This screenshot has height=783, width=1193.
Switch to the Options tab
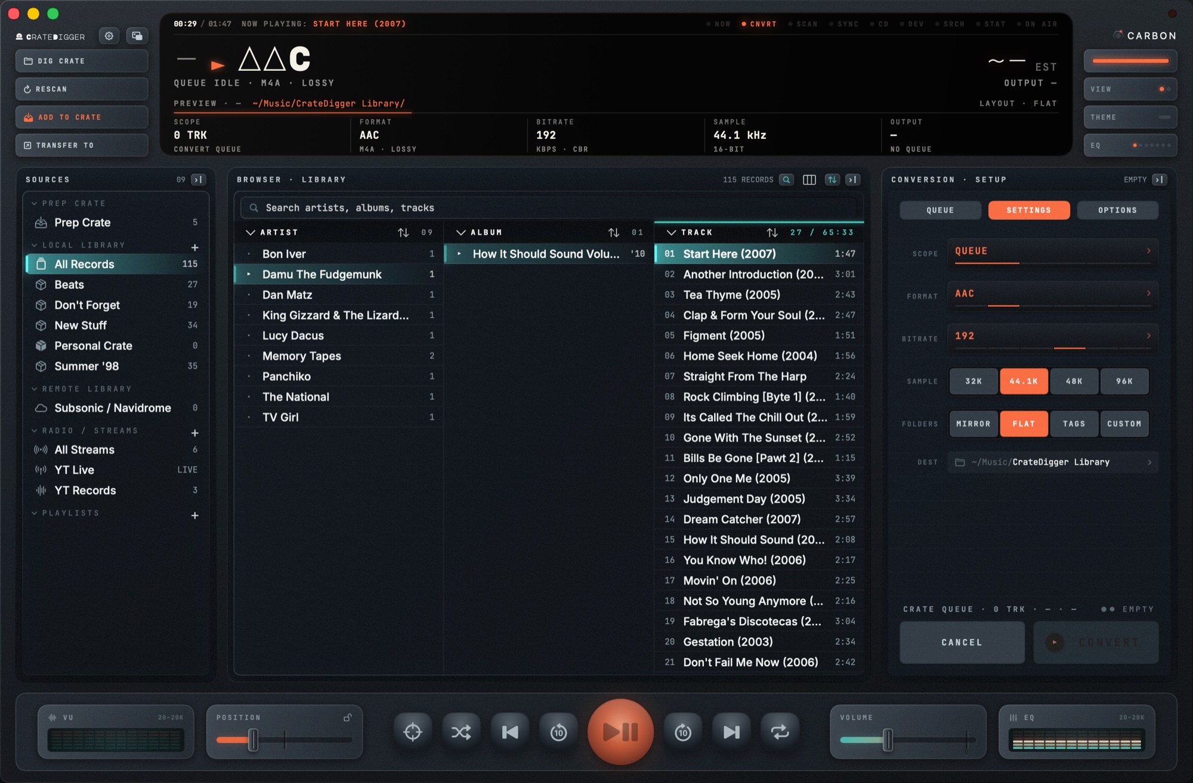coord(1117,210)
